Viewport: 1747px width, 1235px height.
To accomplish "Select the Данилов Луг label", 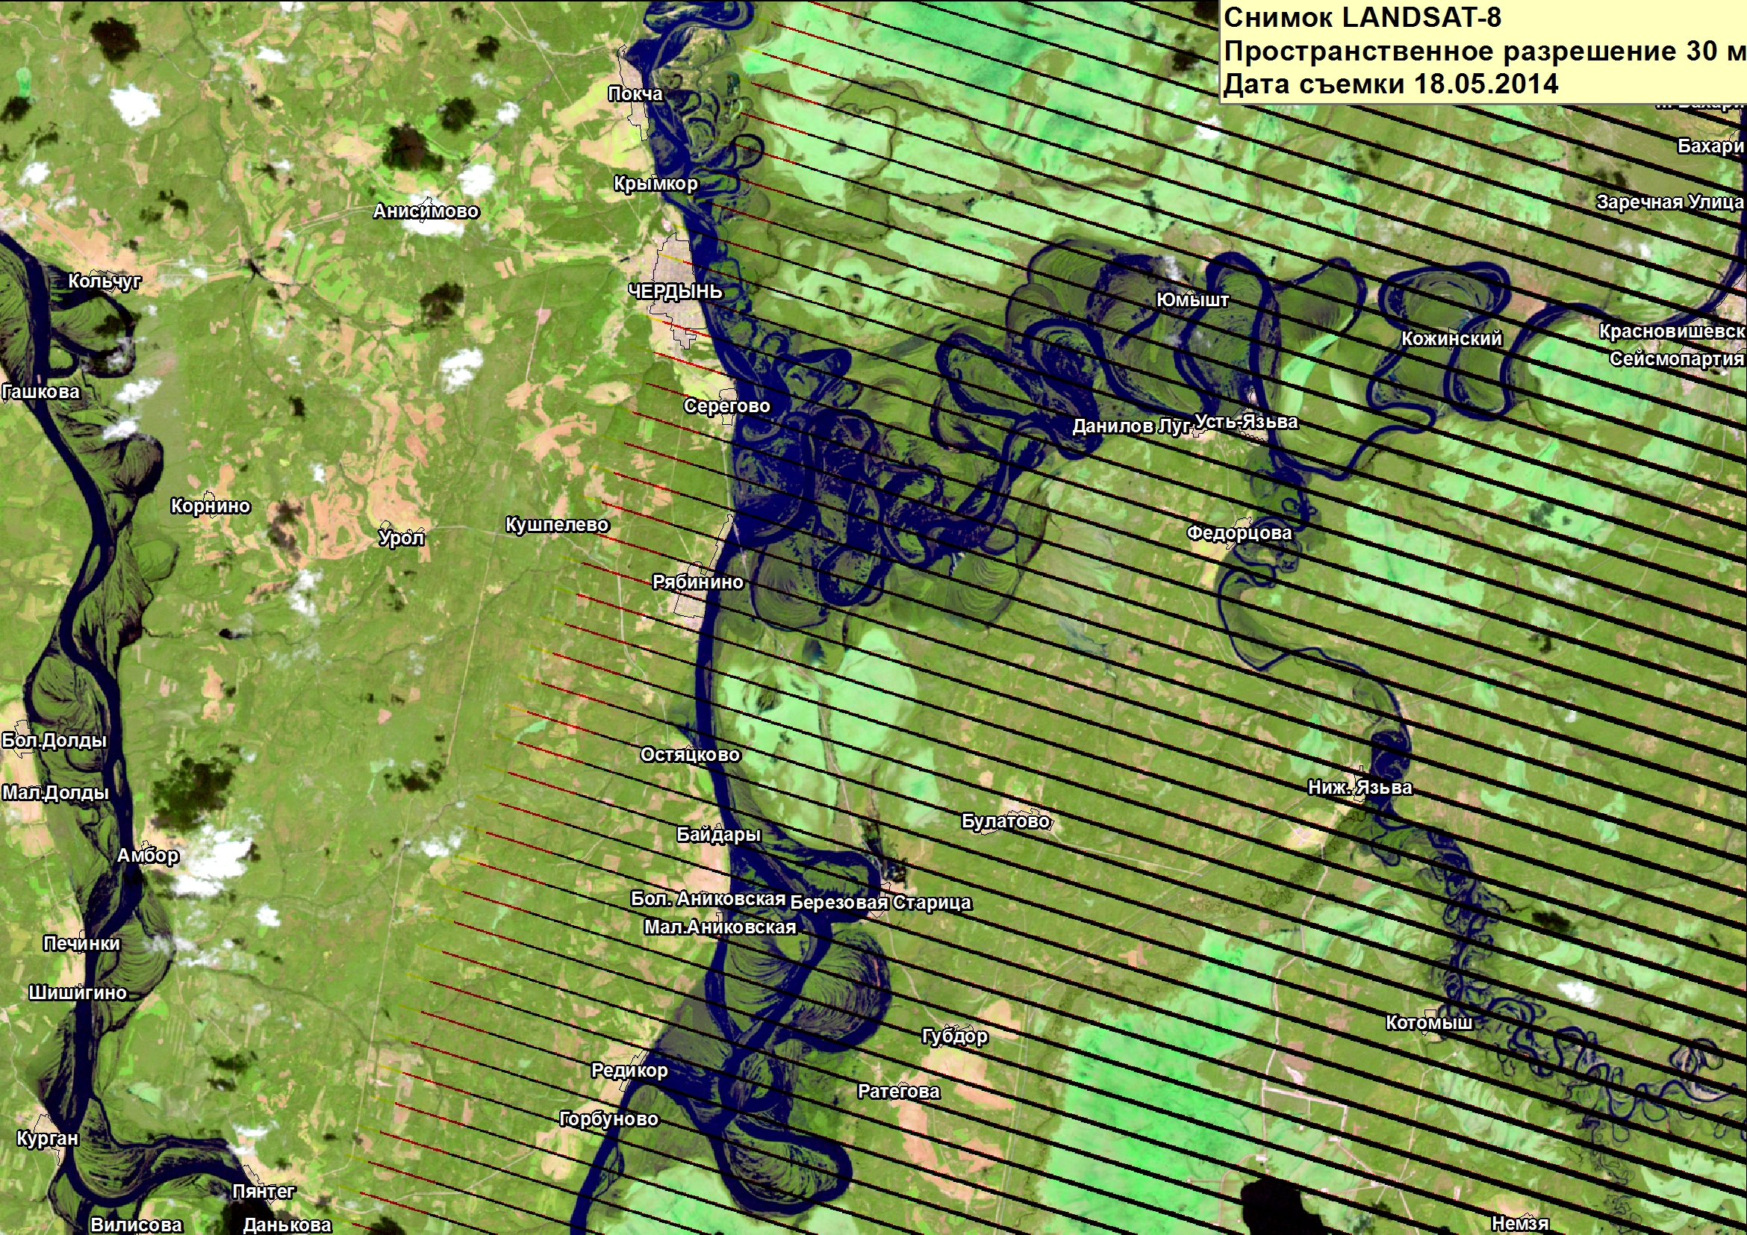I will click(1131, 426).
